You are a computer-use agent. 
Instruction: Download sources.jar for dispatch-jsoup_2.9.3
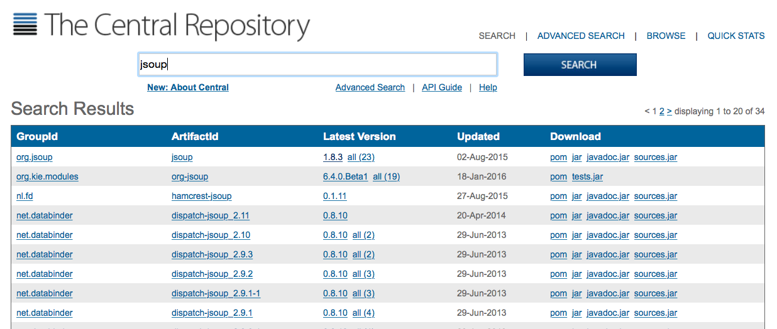click(656, 254)
